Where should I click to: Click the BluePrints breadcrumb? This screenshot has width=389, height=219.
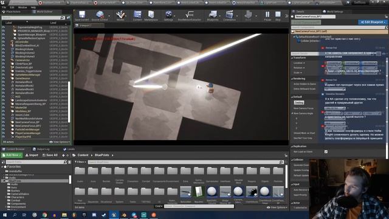pos(102,155)
